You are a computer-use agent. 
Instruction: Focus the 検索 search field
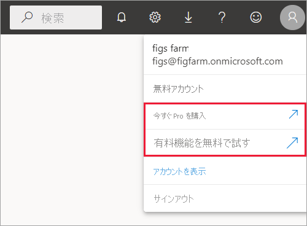pos(56,17)
